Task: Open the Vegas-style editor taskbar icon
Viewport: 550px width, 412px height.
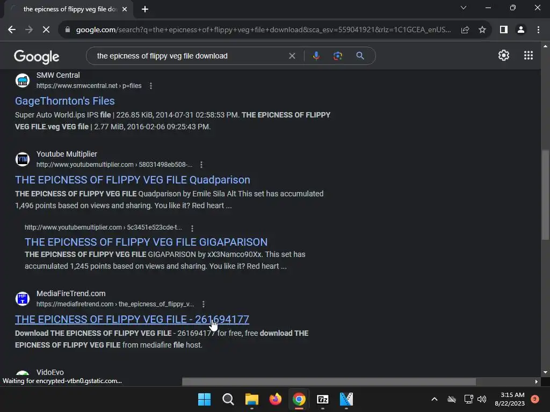Action: (346, 399)
